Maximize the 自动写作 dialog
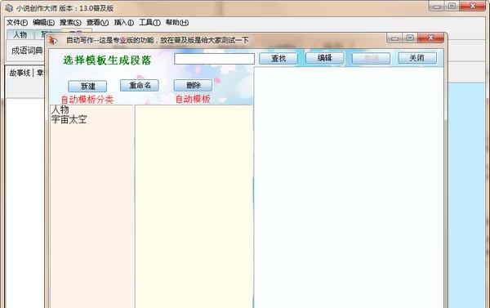Image resolution: width=490 pixels, height=308 pixels. (x=410, y=38)
